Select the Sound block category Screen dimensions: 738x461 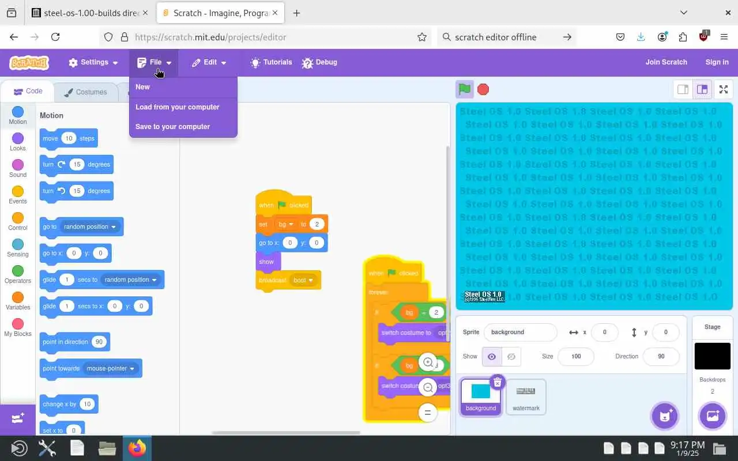pos(18,168)
